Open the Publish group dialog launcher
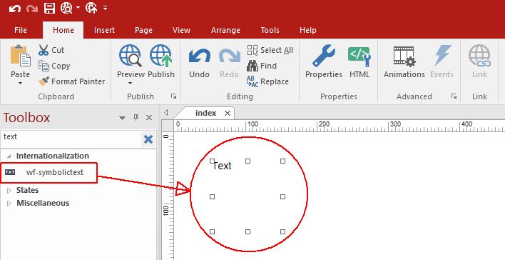This screenshot has height=260, width=505. (x=173, y=96)
